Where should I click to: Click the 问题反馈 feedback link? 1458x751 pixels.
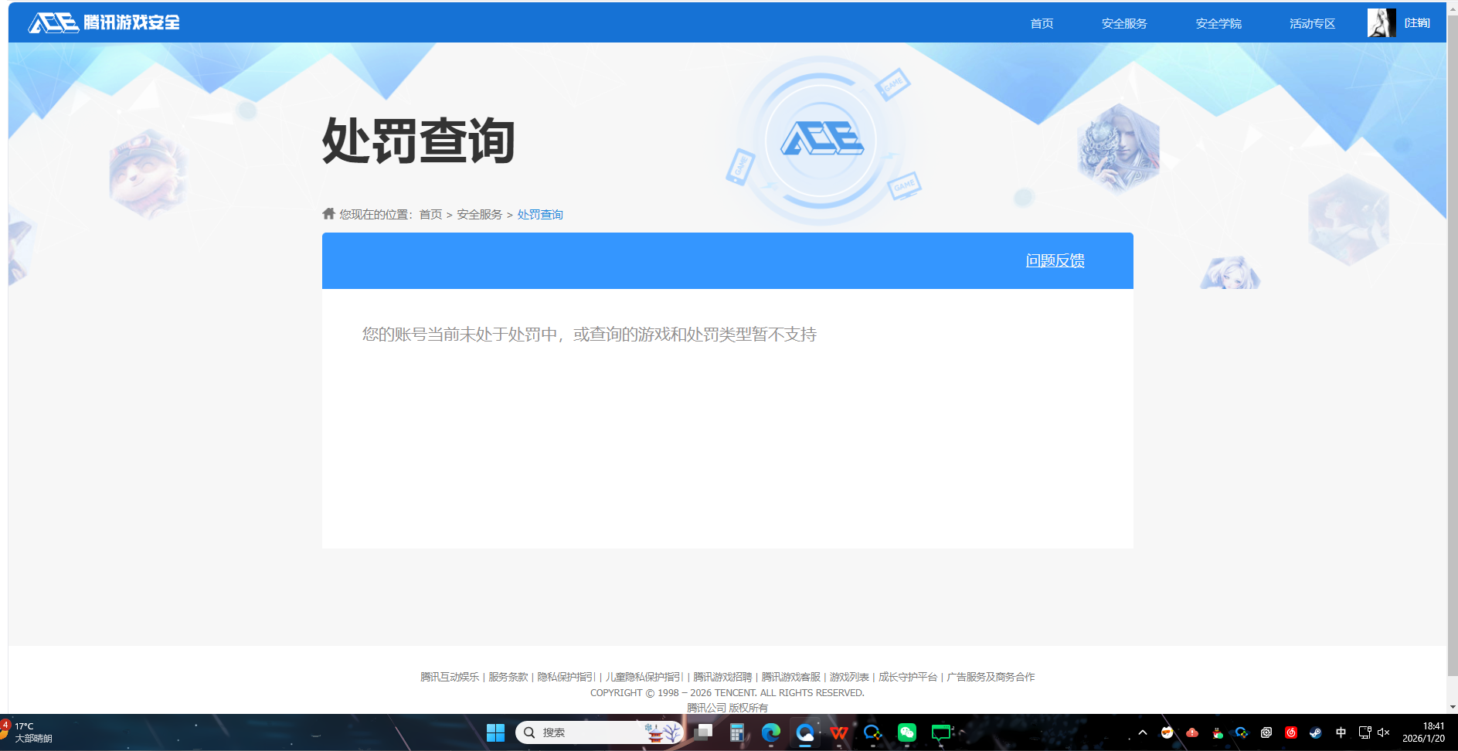tap(1054, 261)
